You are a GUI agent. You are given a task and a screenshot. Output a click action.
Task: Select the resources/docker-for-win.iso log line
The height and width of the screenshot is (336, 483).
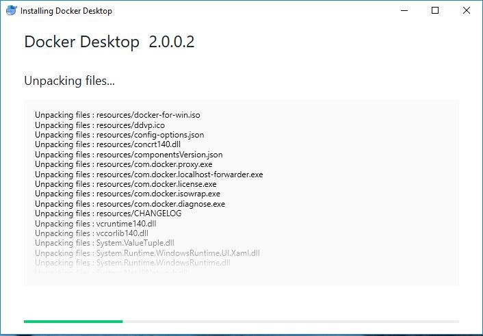tap(118, 115)
